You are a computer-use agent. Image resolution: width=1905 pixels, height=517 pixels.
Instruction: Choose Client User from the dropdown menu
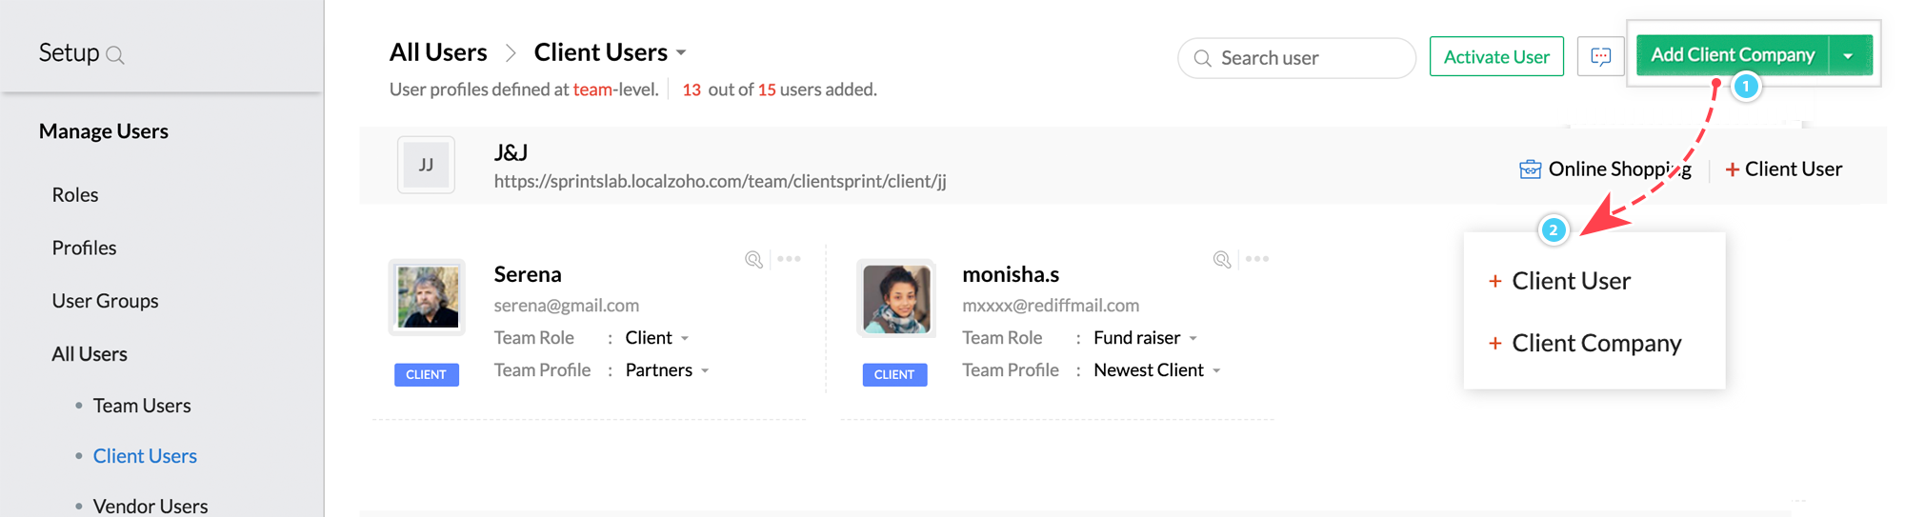coord(1571,281)
